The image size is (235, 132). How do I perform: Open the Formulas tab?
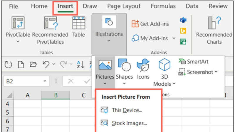pyautogui.click(x=163, y=6)
